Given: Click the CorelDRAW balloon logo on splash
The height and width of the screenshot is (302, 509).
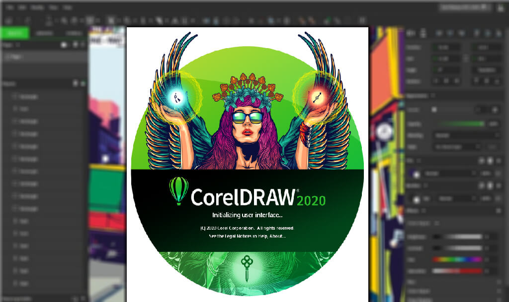Looking at the screenshot, I should click(178, 191).
